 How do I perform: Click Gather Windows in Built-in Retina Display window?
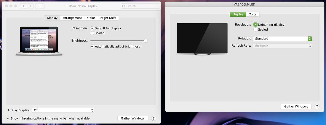click(133, 118)
